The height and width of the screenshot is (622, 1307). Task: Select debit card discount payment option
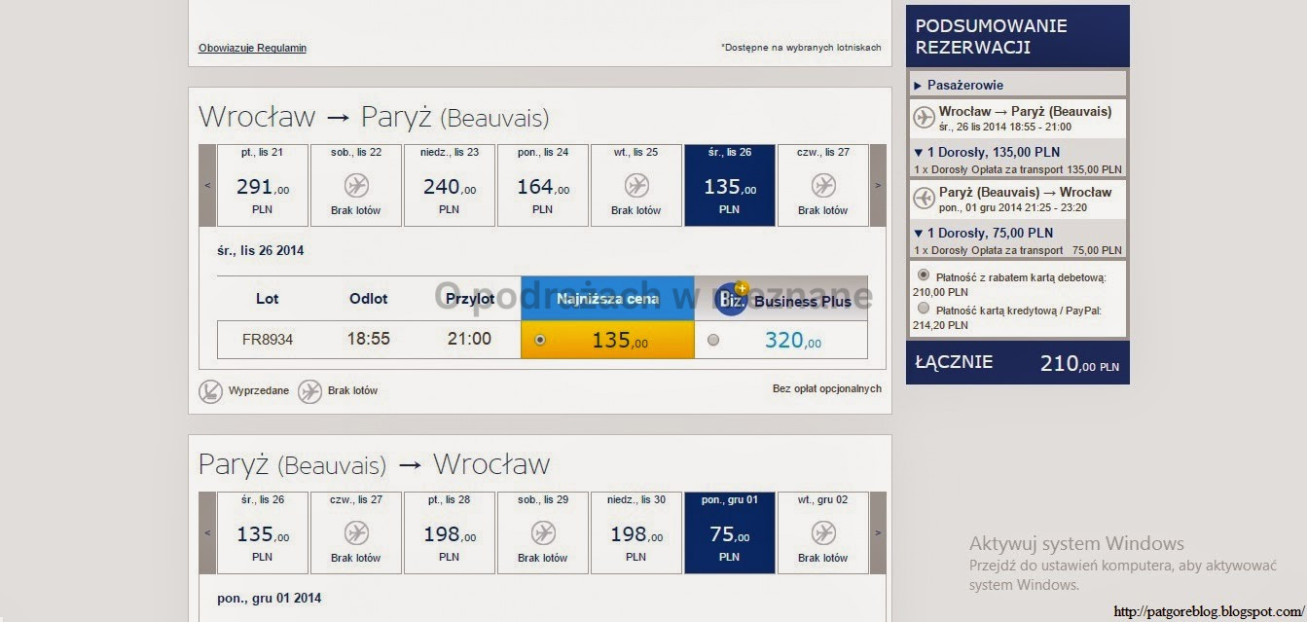[924, 275]
